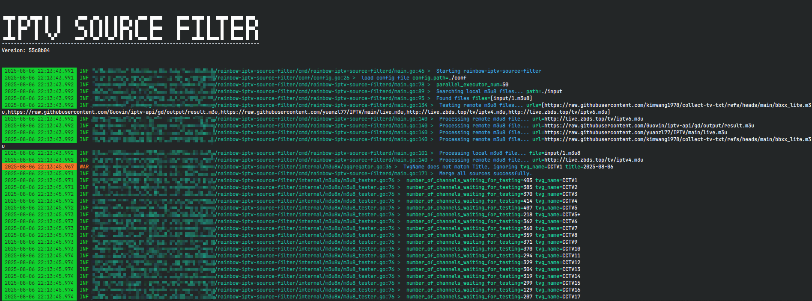Open the main.go:46 source path
This screenshot has height=301, width=812.
pyautogui.click(x=320, y=71)
